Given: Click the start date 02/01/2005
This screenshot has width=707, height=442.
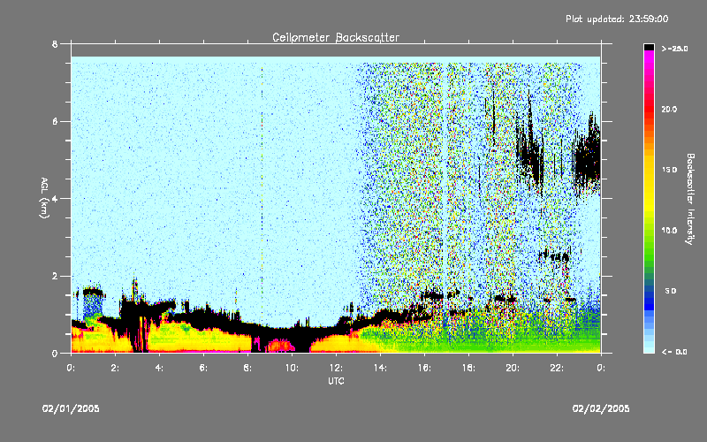Looking at the screenshot, I should (x=71, y=408).
